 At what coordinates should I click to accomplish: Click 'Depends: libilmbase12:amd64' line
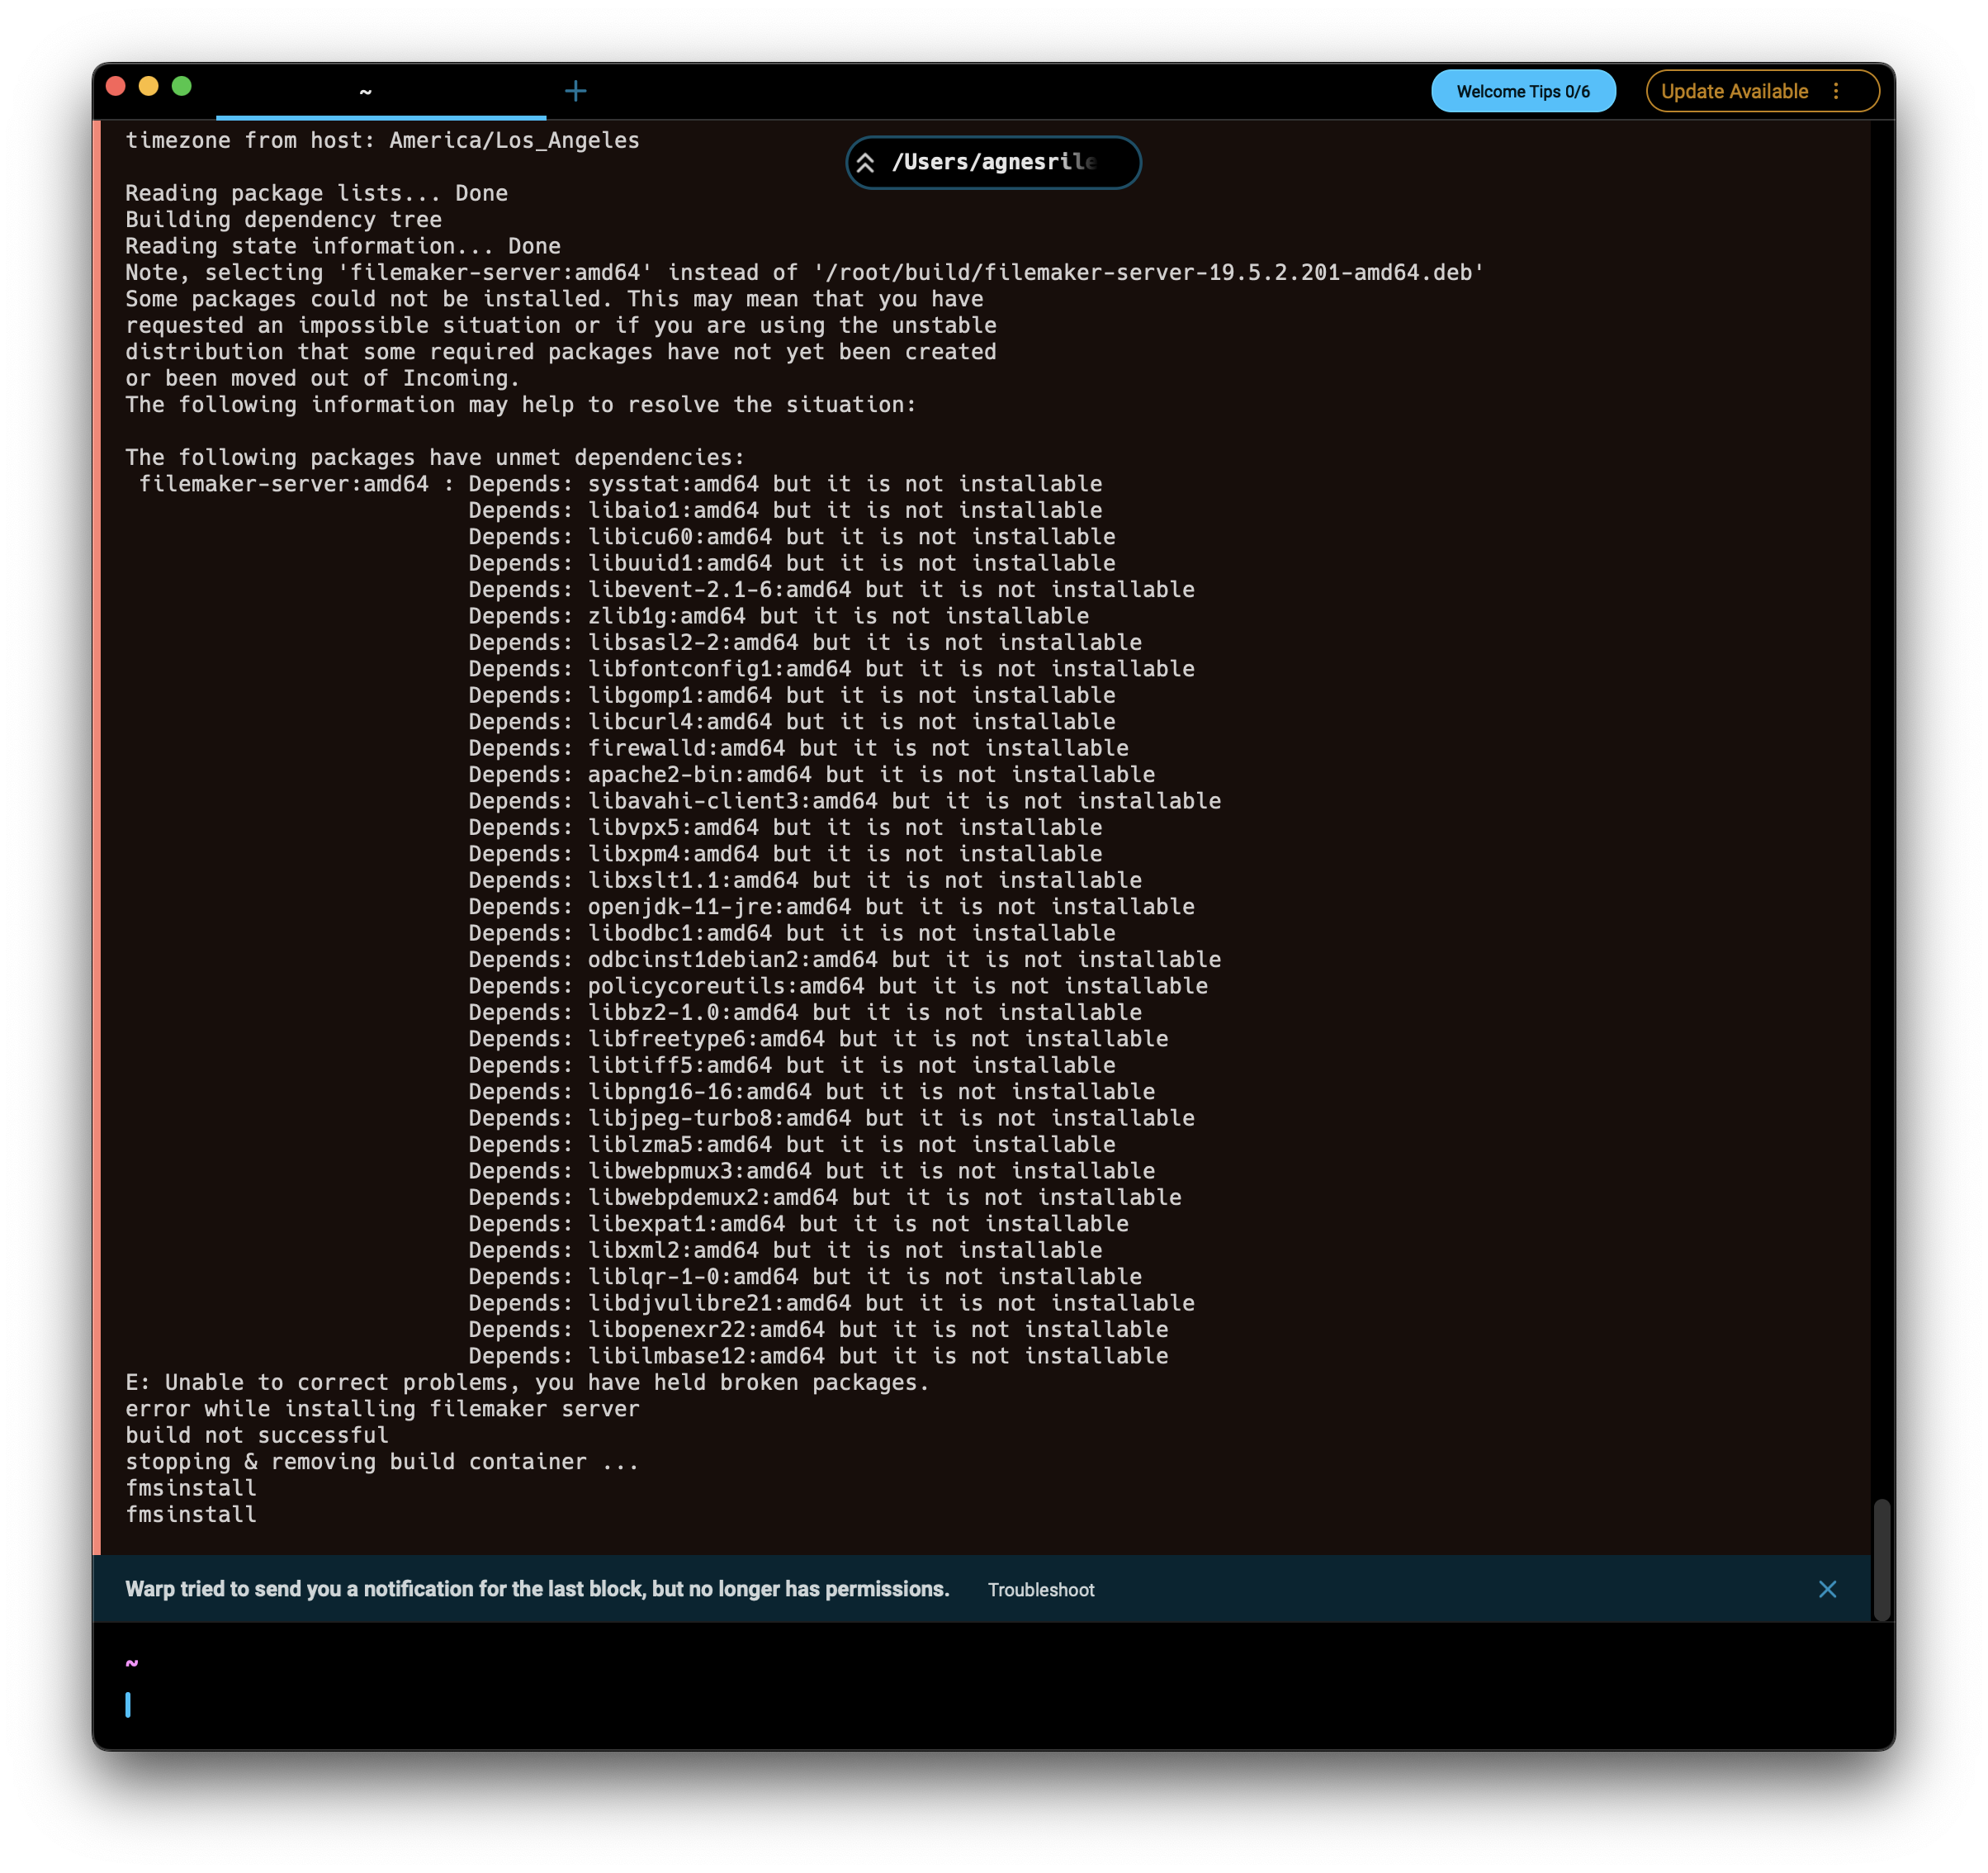pos(818,1356)
